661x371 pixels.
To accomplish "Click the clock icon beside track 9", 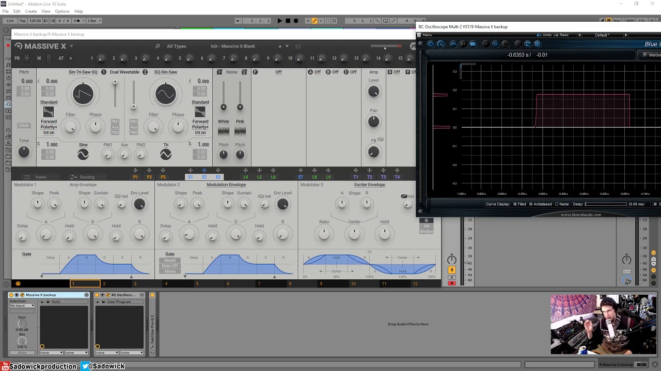I will tap(452, 259).
